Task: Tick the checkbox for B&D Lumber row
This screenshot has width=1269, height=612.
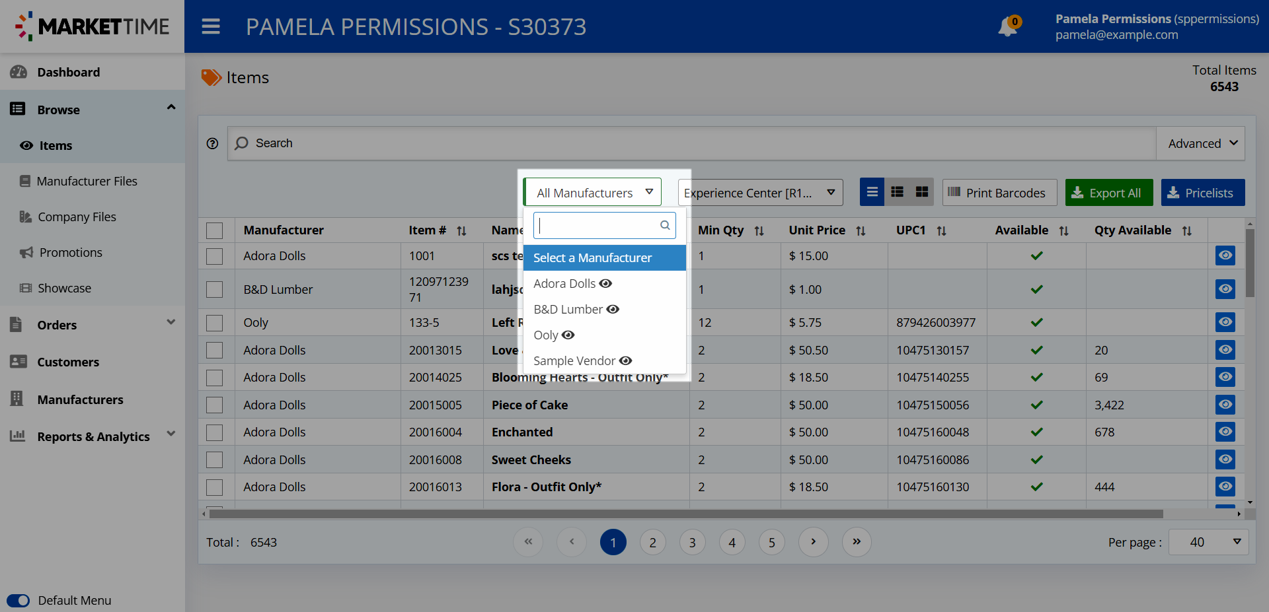Action: (x=214, y=289)
